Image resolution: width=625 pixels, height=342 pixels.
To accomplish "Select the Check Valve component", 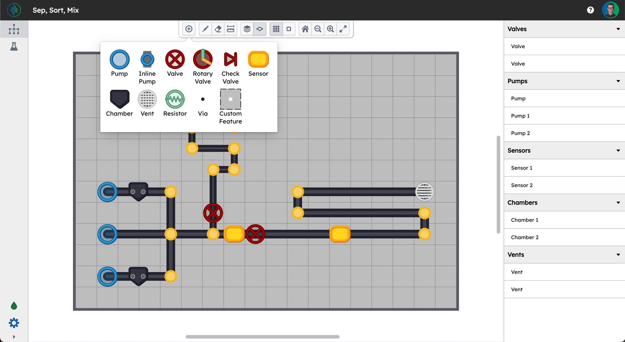I will [230, 60].
